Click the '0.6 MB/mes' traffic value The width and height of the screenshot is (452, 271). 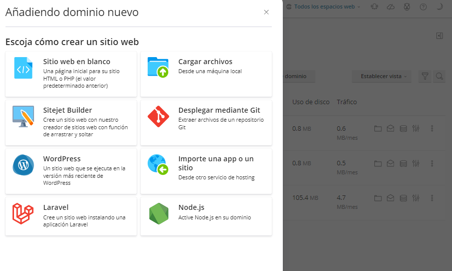tap(347, 133)
